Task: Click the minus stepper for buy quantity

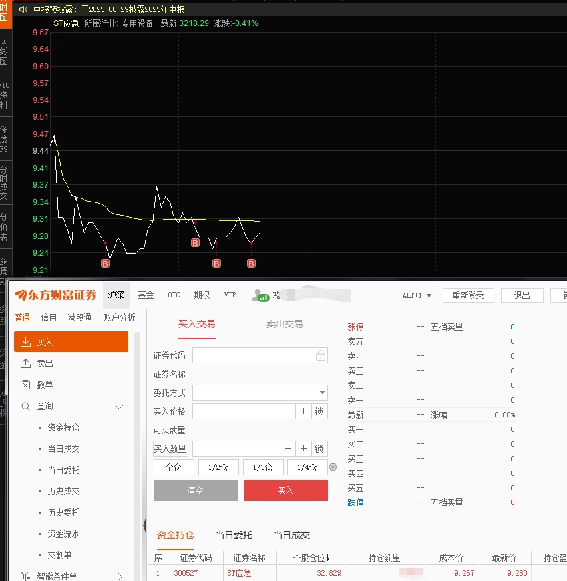Action: (x=287, y=449)
